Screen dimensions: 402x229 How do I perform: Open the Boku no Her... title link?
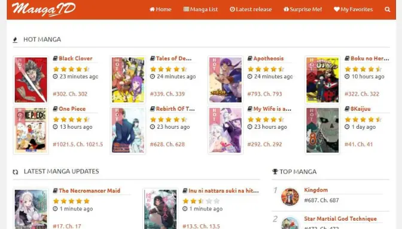(370, 58)
